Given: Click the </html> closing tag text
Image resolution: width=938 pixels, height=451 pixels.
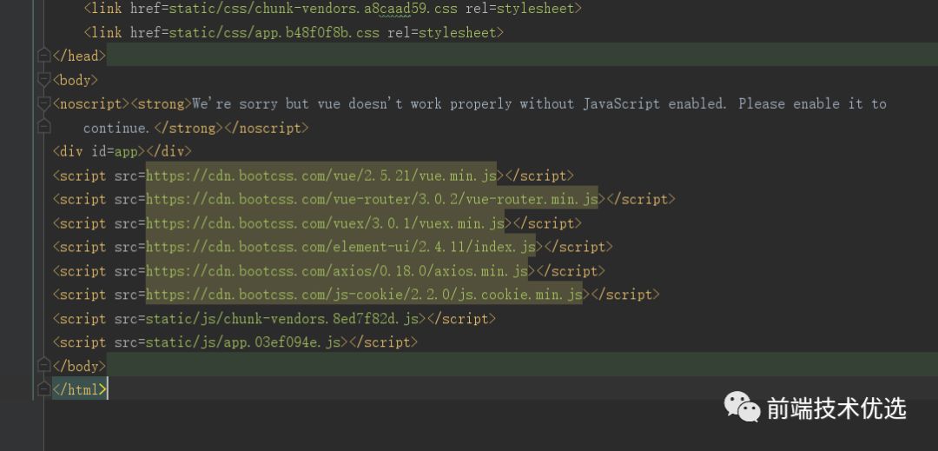Looking at the screenshot, I should tap(79, 389).
